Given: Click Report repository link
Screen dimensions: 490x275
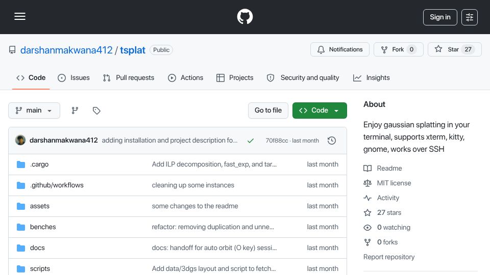Looking at the screenshot, I should click(x=389, y=257).
